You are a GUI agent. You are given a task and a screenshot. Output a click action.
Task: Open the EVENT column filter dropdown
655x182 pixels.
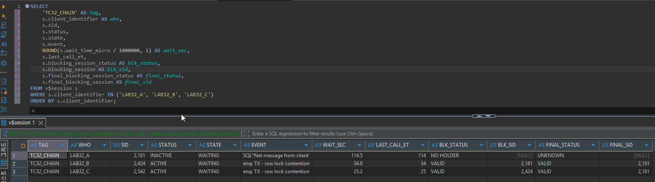[306, 145]
